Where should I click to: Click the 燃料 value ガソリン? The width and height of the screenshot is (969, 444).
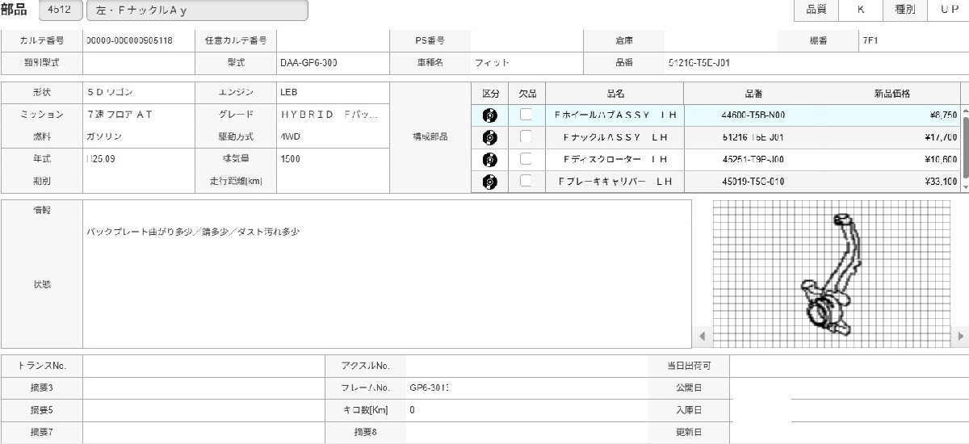point(104,137)
